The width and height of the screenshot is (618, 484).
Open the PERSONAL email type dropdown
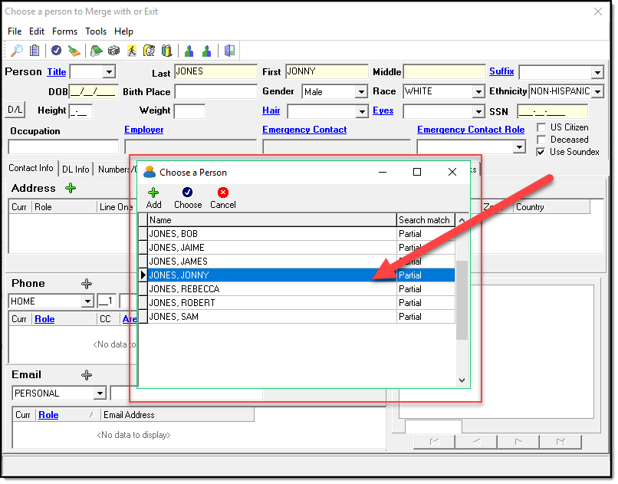[x=100, y=393]
